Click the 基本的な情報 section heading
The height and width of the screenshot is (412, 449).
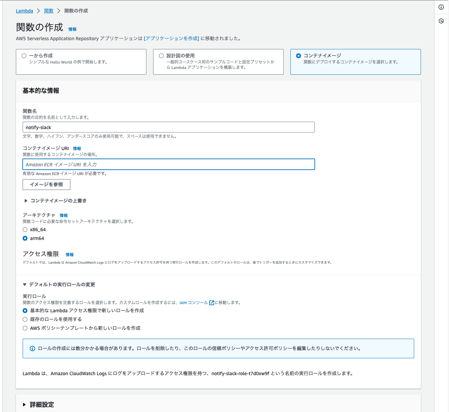coord(41,91)
